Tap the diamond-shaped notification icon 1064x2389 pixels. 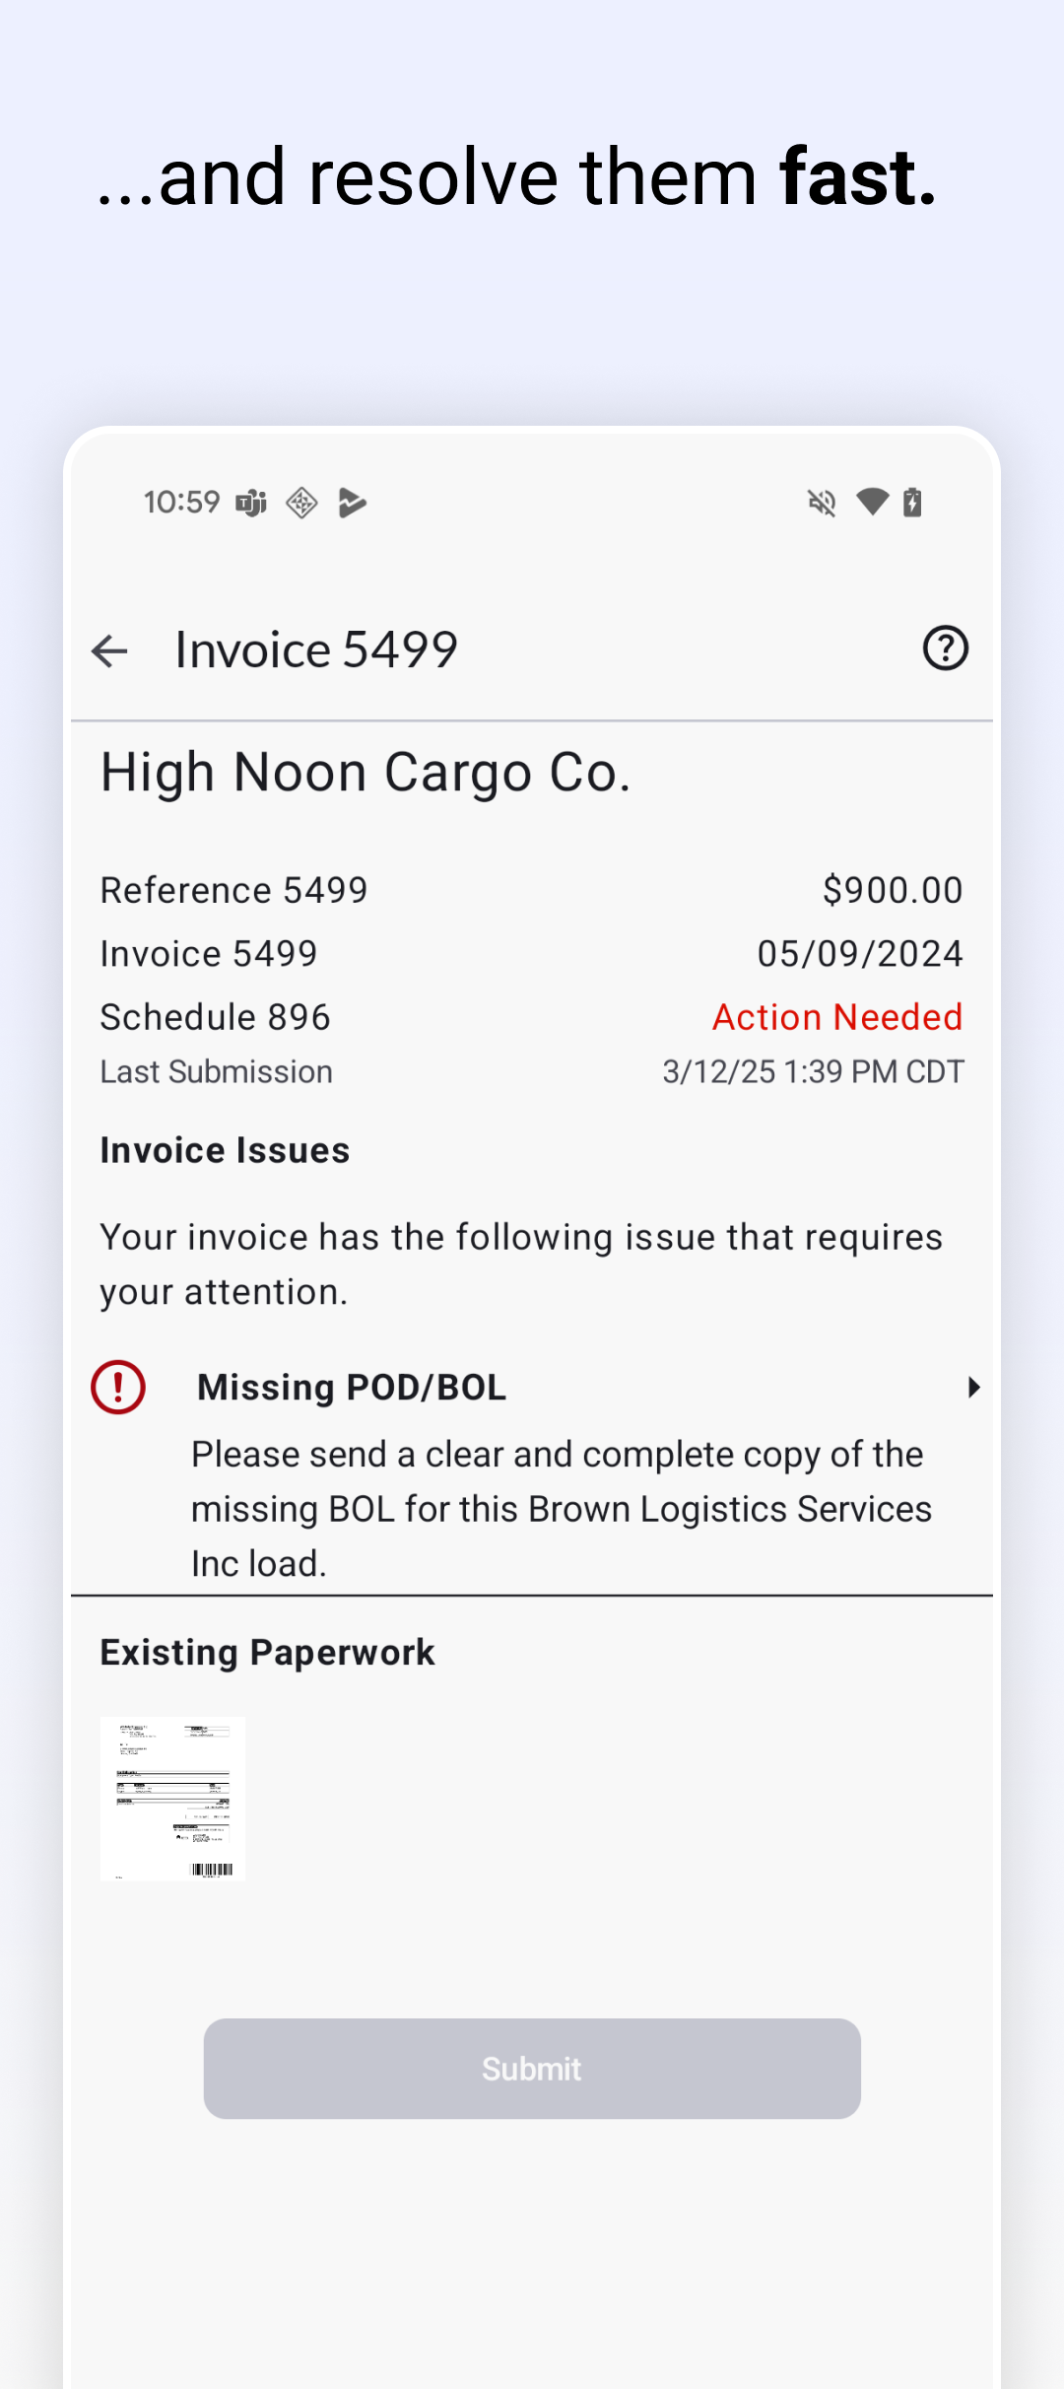(x=301, y=503)
